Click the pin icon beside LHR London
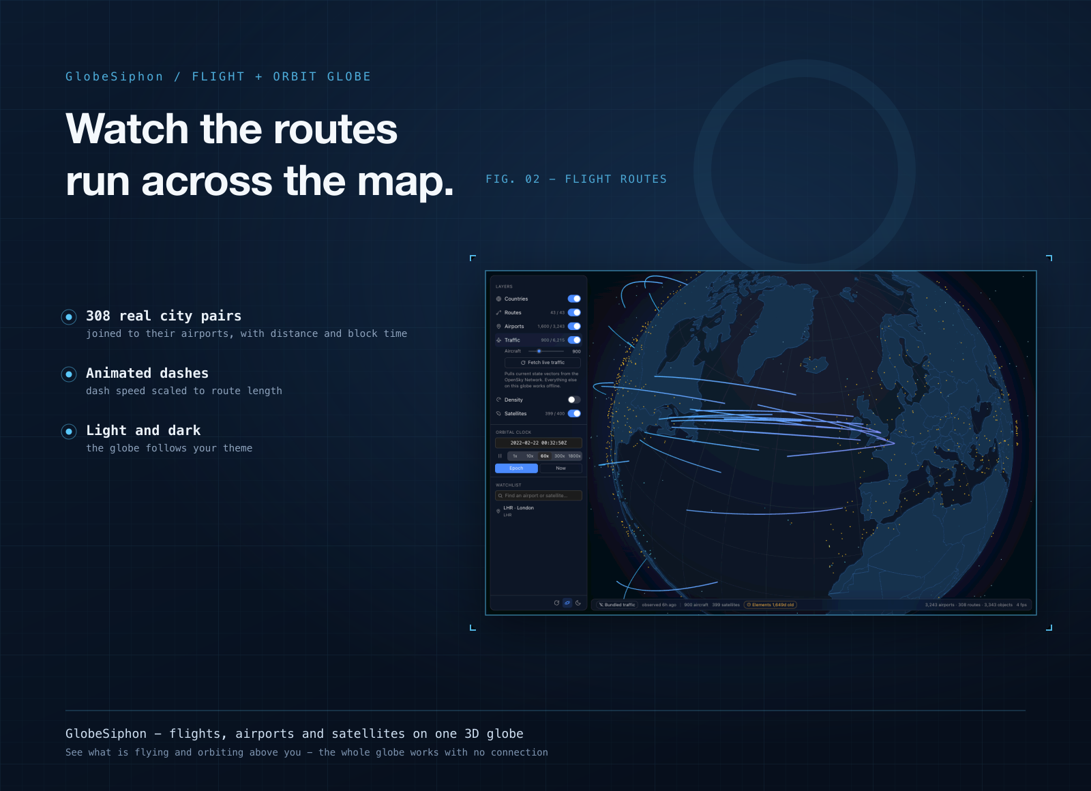The height and width of the screenshot is (791, 1091). point(498,511)
